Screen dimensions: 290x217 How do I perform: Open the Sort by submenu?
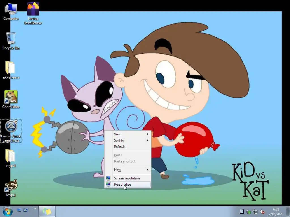tap(128, 140)
